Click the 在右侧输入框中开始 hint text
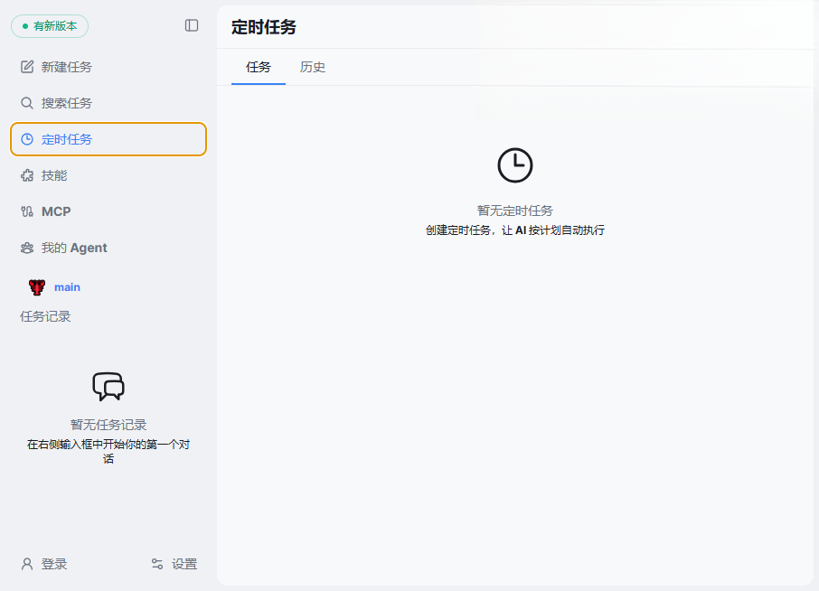 pos(108,451)
